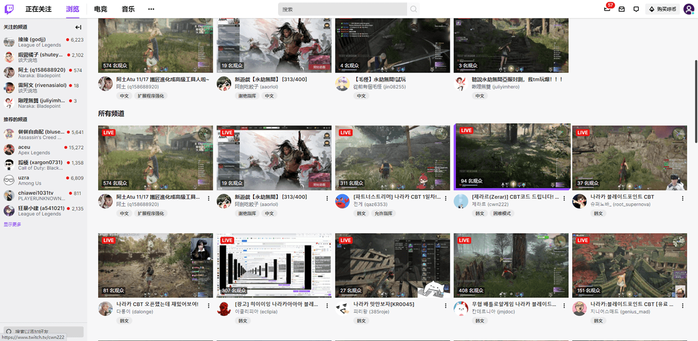698x341 pixels.
Task: Open more options for 나라카 맛만보자 card
Action: pos(446,306)
